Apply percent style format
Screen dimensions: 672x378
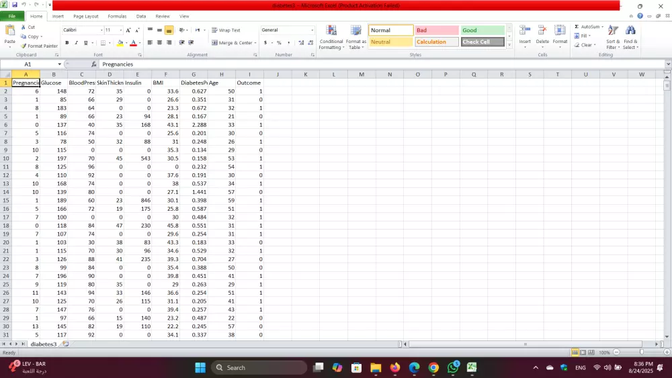click(x=279, y=43)
